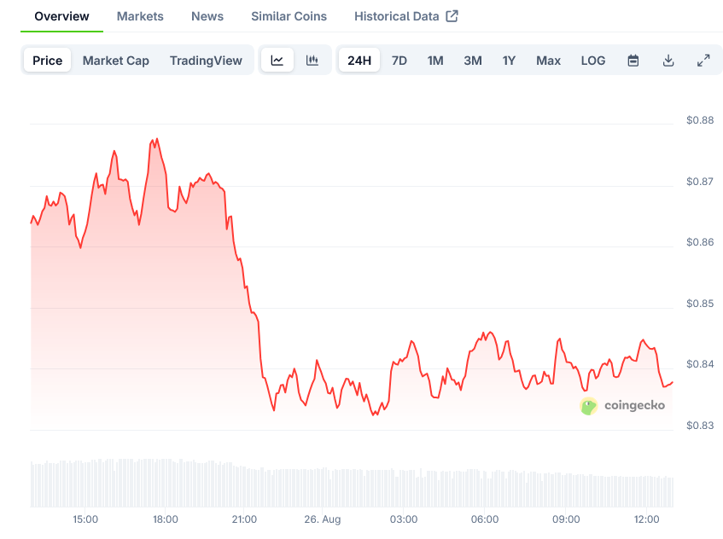Select the 3M time range
Viewport: 723px width, 539px height.
point(473,61)
